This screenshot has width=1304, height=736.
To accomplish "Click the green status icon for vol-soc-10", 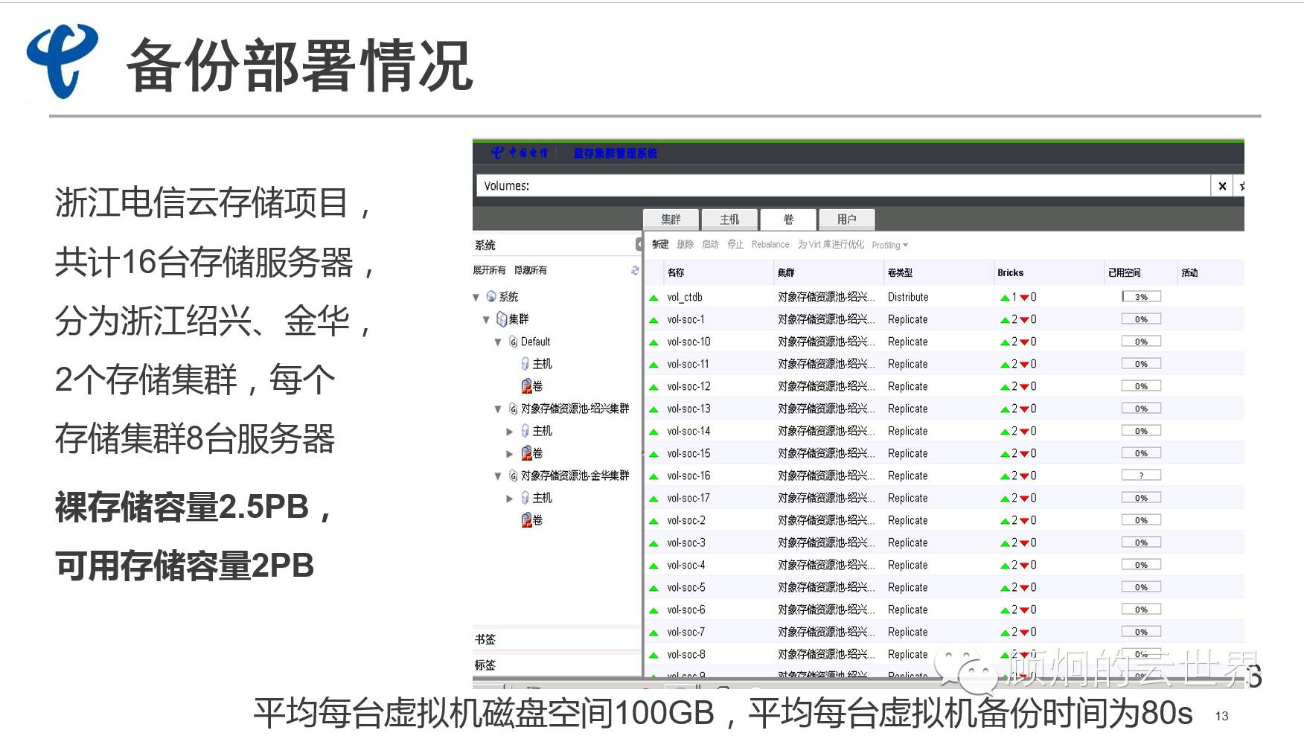I will click(x=653, y=342).
